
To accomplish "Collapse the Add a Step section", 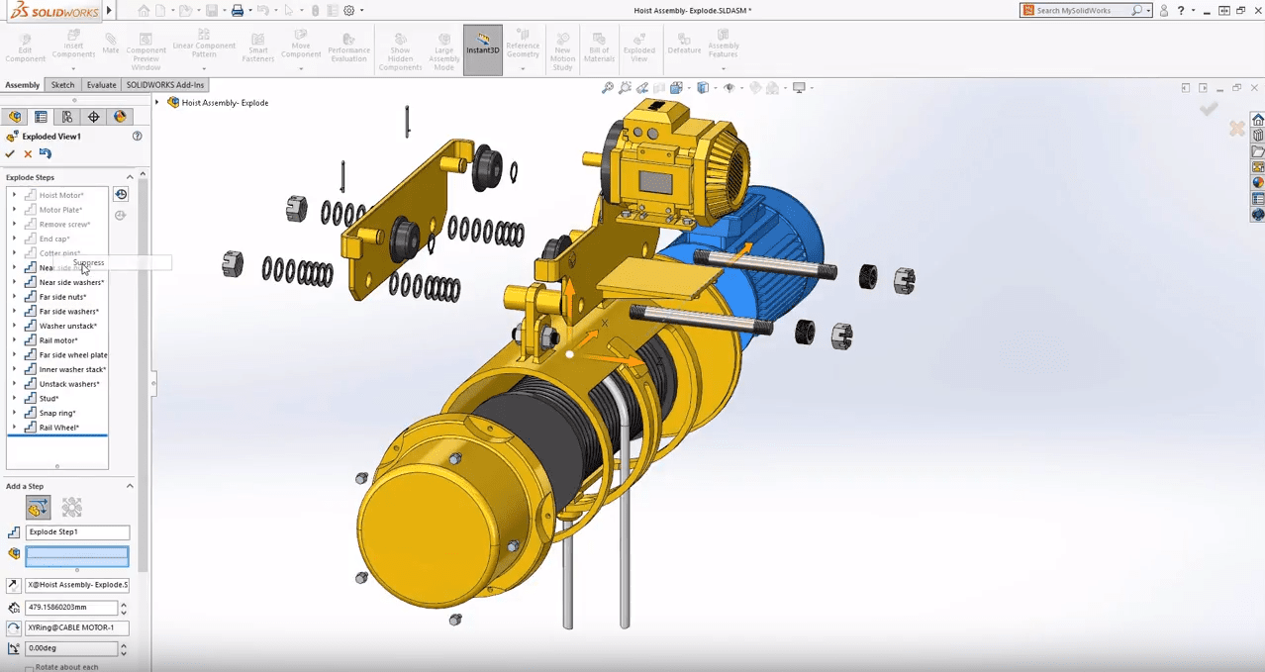I will tap(130, 486).
